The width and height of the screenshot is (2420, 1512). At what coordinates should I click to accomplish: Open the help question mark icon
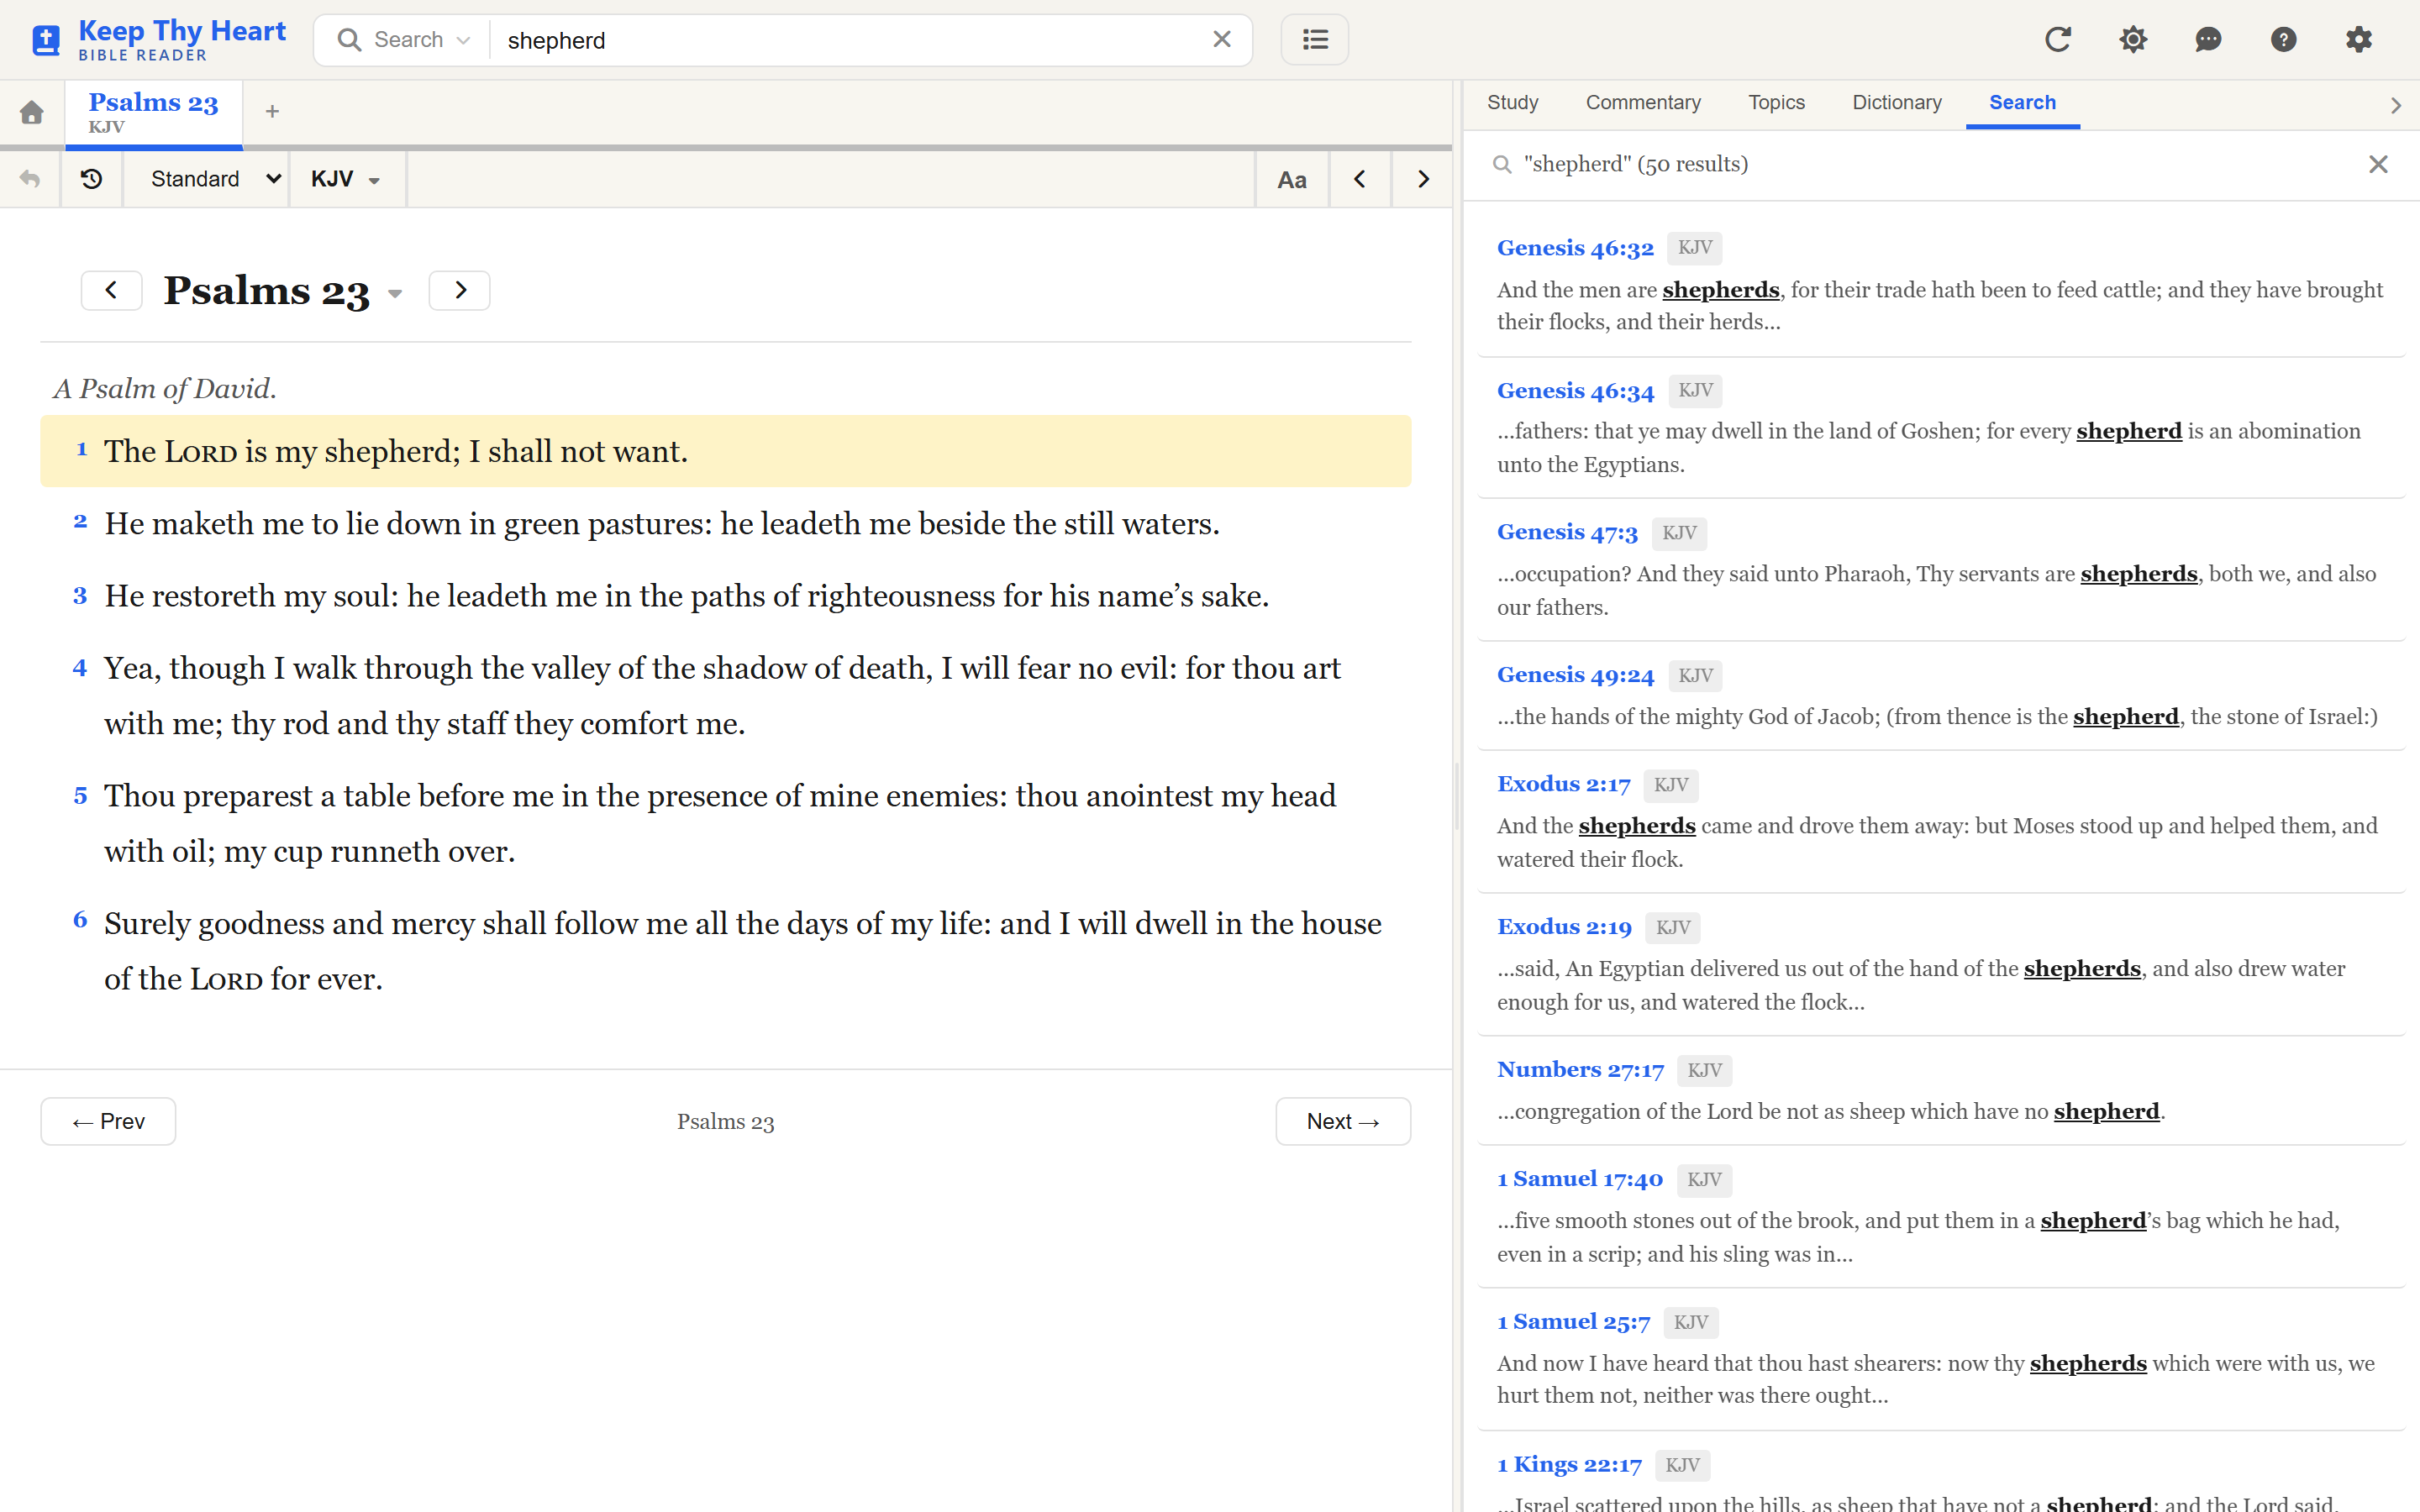point(2283,40)
